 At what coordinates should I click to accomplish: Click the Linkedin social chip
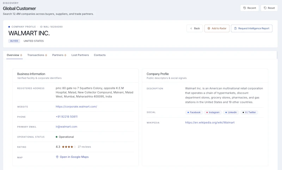pos(231,112)
